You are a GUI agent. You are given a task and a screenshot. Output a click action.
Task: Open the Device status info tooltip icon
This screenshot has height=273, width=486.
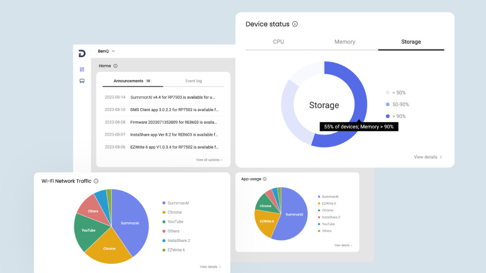[x=295, y=24]
